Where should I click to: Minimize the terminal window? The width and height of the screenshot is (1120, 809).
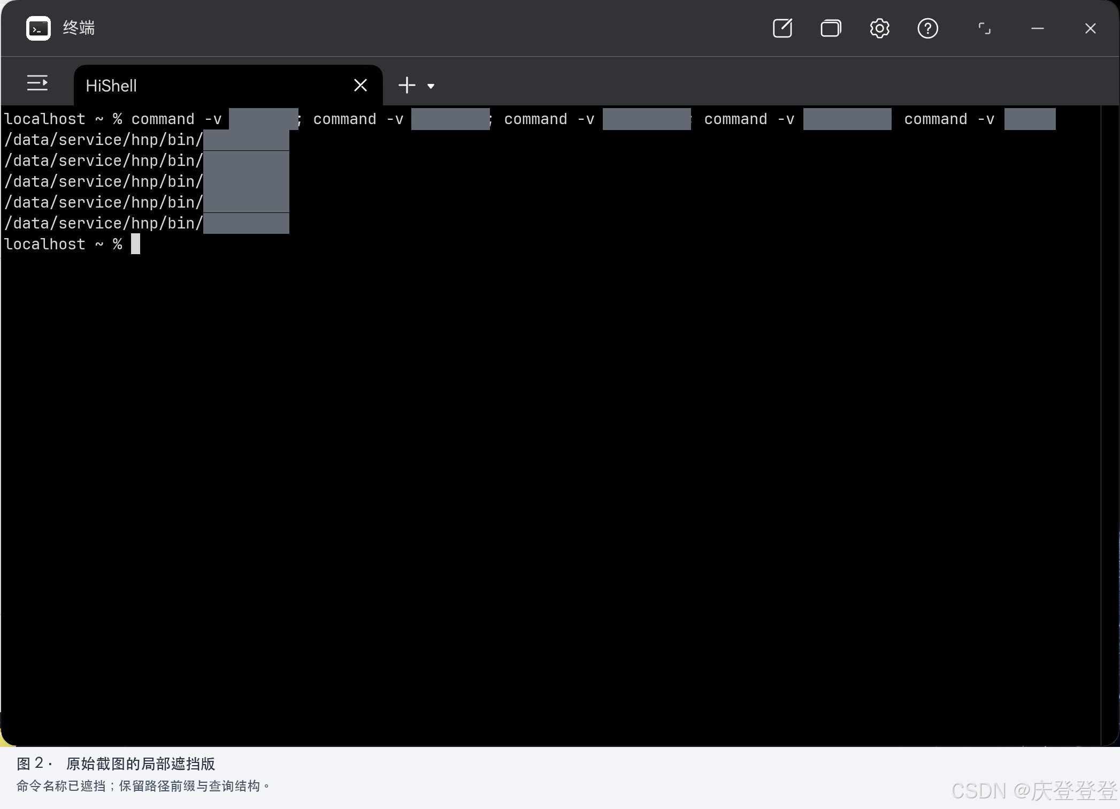click(1038, 28)
